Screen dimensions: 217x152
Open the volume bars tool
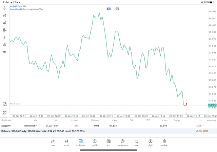click(5, 23)
